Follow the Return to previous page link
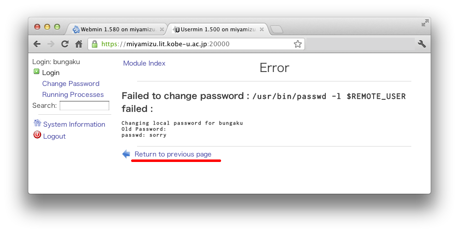Viewport: 459px width, 233px height. tap(173, 155)
